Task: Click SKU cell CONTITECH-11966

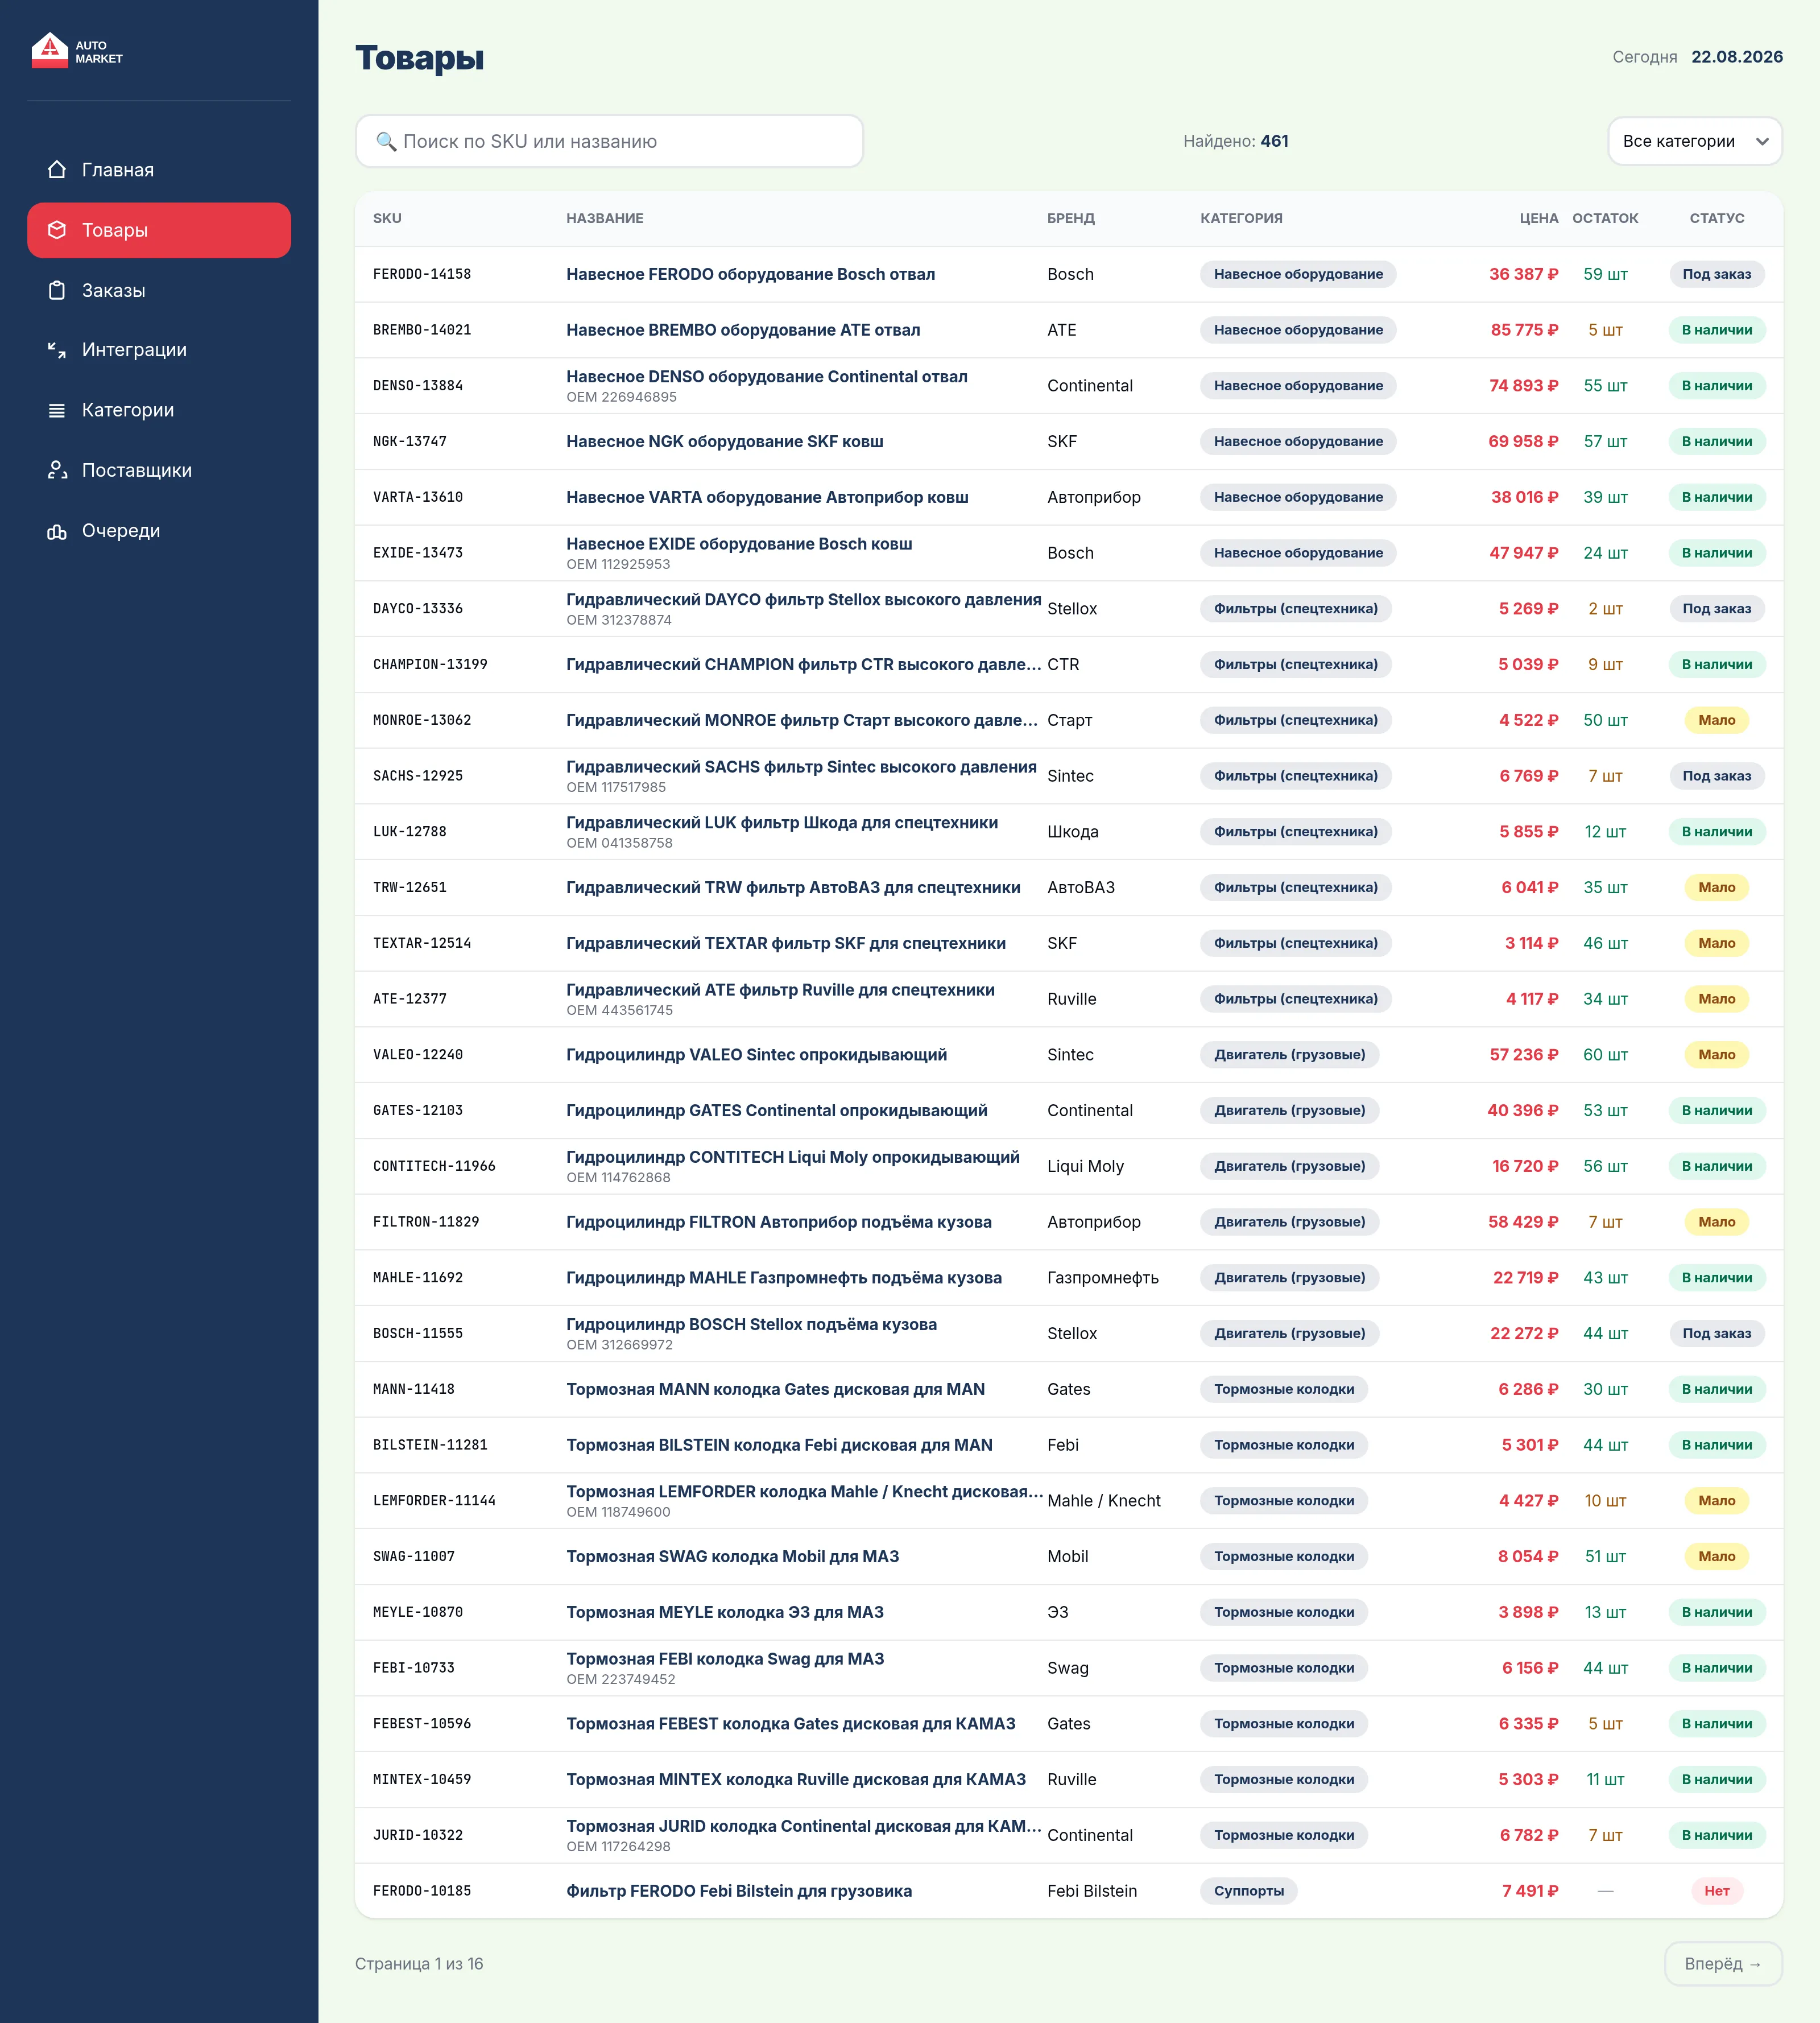Action: point(434,1166)
